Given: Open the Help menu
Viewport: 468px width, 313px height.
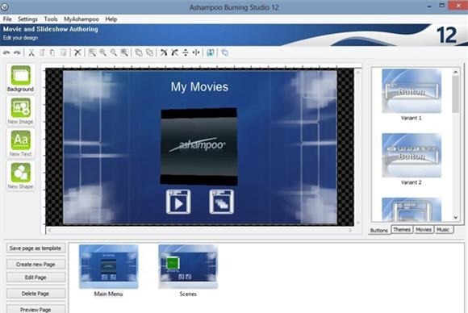Looking at the screenshot, I should click(x=111, y=19).
